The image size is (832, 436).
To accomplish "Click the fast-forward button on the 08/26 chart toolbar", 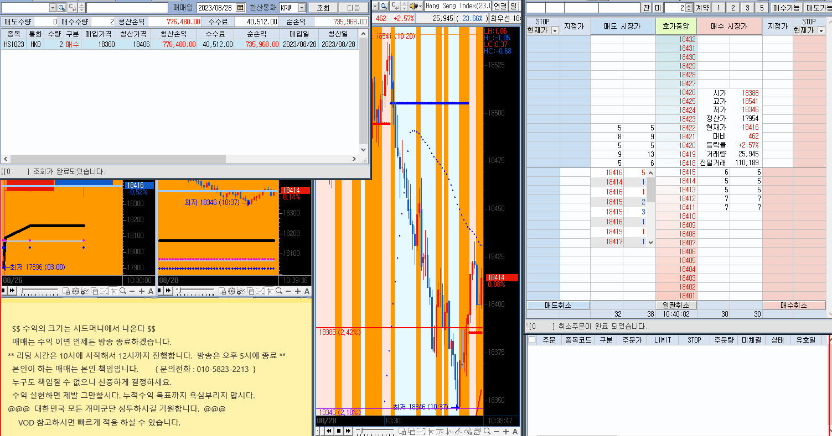I will tap(12, 291).
